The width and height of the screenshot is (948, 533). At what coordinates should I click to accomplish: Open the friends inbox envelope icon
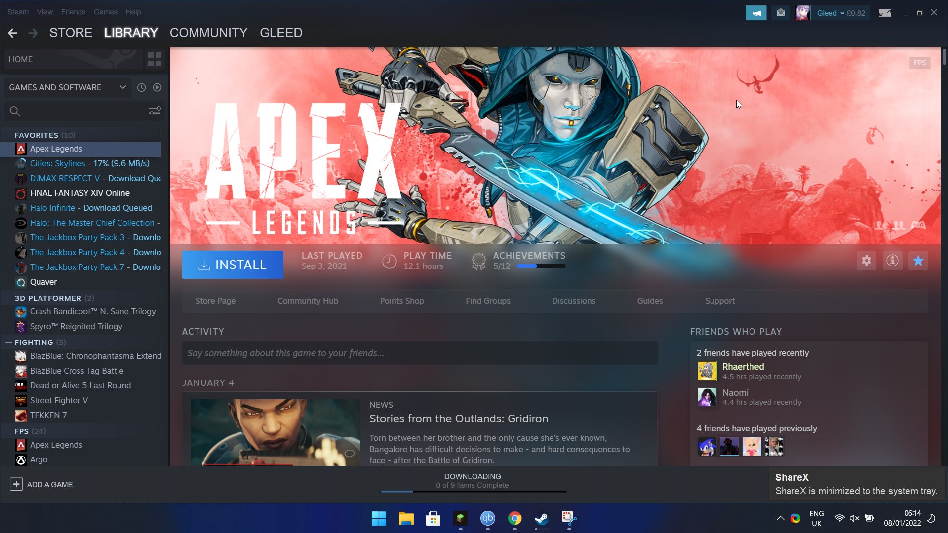click(x=781, y=13)
